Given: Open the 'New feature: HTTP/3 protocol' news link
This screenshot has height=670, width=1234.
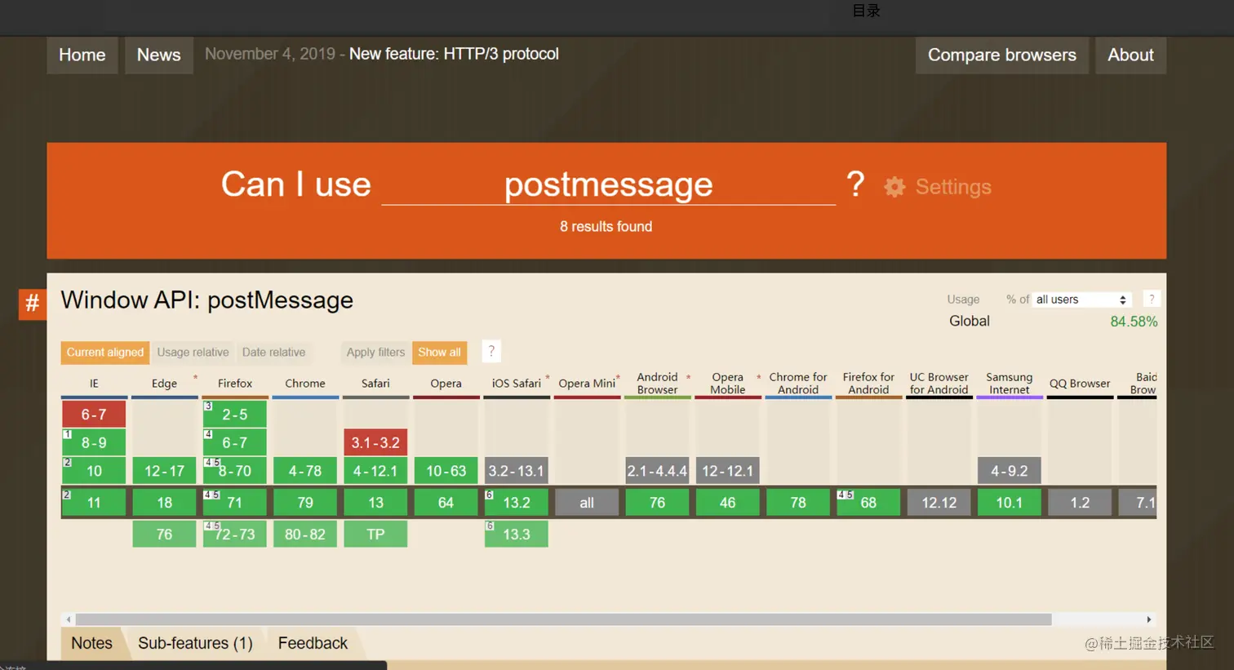Looking at the screenshot, I should [x=454, y=54].
